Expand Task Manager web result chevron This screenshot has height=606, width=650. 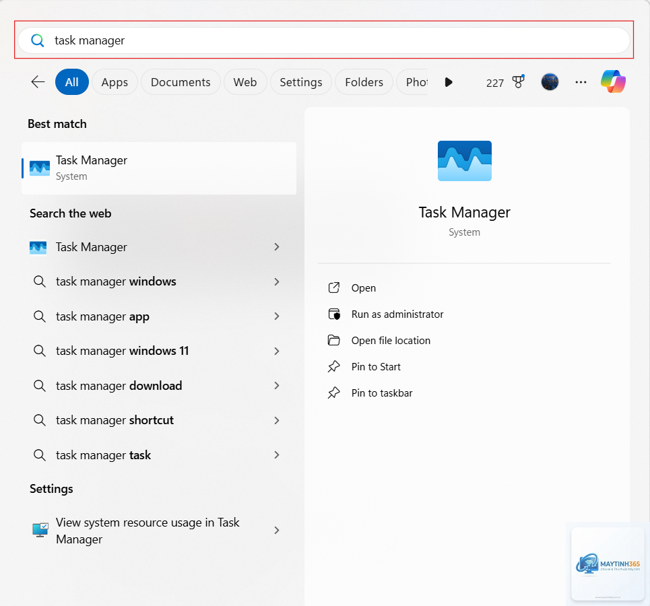coord(276,247)
